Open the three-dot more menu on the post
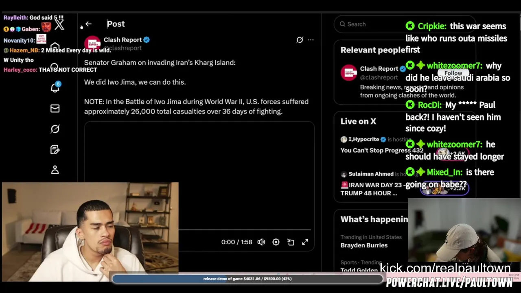The height and width of the screenshot is (293, 521). coord(311,40)
